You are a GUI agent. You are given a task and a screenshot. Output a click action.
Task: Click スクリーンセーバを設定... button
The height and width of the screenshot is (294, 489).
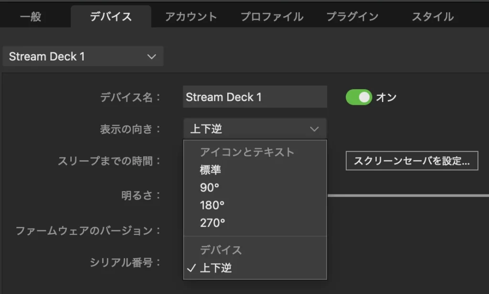(x=412, y=161)
